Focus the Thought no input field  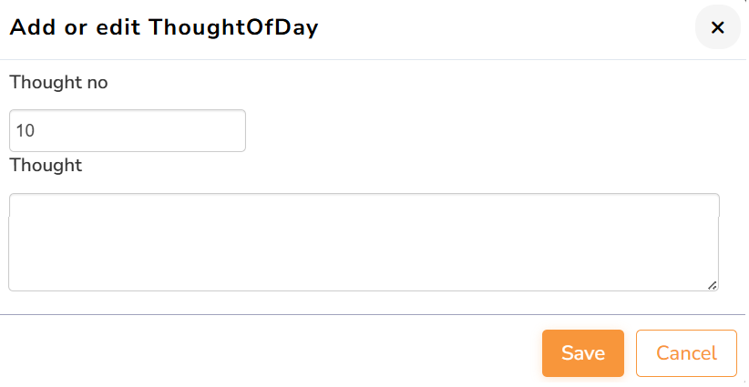pos(128,131)
